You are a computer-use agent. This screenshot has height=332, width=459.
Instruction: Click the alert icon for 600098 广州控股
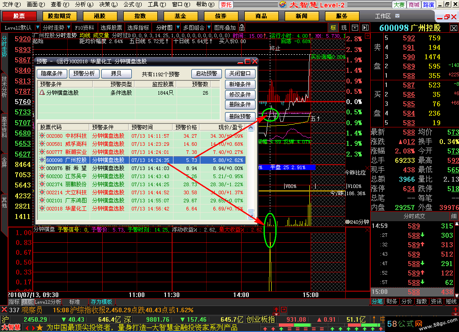[x=42, y=160]
